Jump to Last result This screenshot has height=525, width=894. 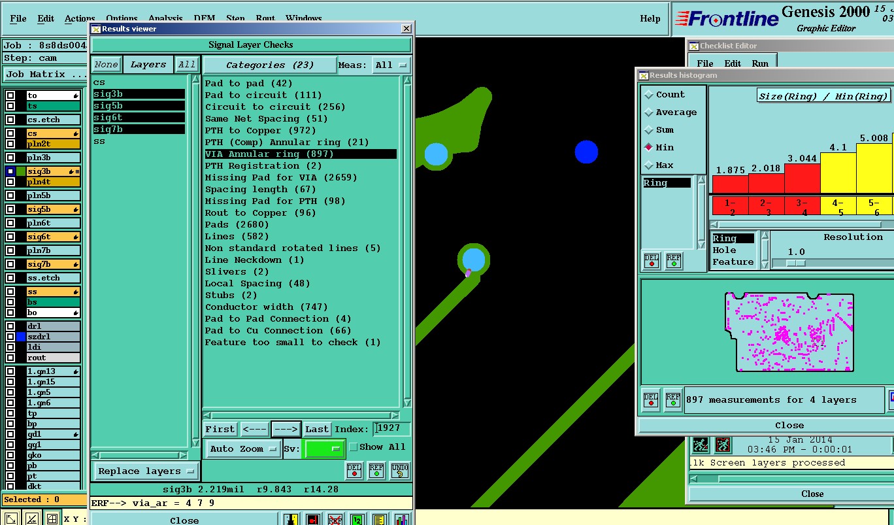[317, 429]
